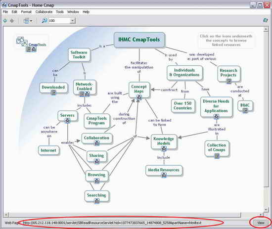This screenshot has height=229, width=272.
Task: Open the cmap icon under Sharing
Action: pos(96,162)
